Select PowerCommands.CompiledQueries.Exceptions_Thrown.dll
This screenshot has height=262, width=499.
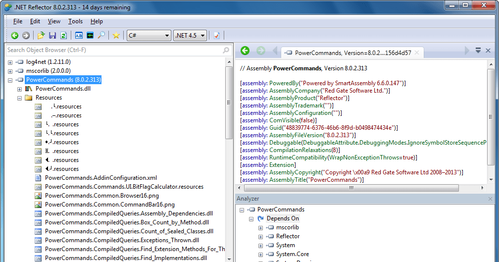click(x=122, y=240)
